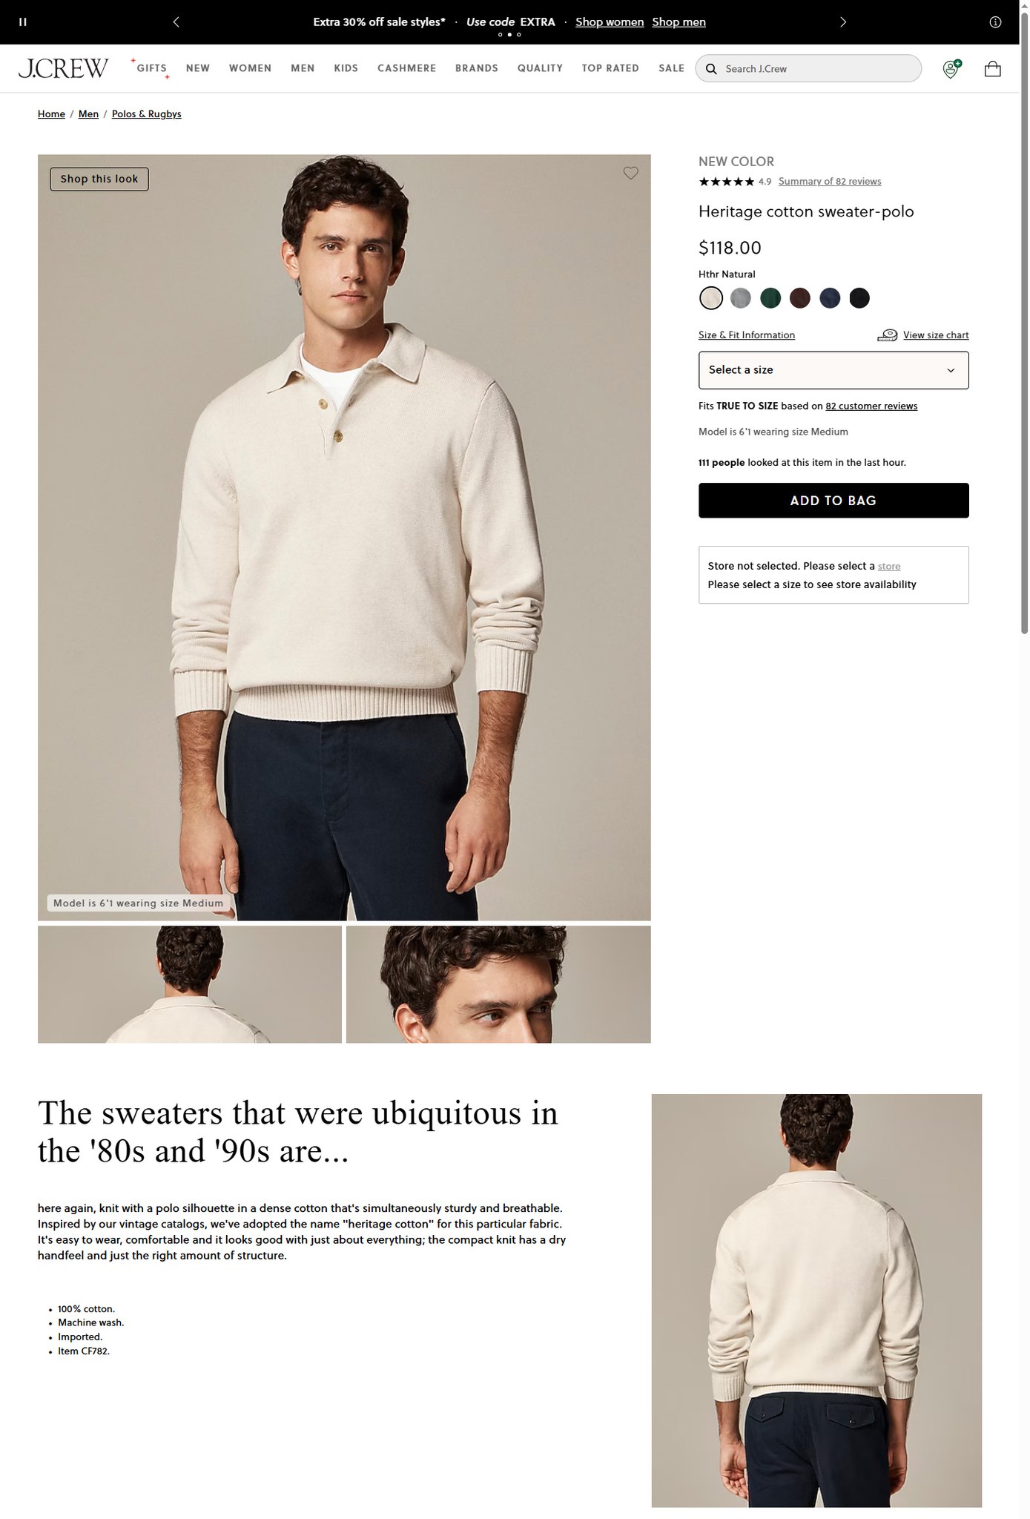The height and width of the screenshot is (1519, 1030).
Task: Add product to wishlist heart icon
Action: pyautogui.click(x=630, y=173)
